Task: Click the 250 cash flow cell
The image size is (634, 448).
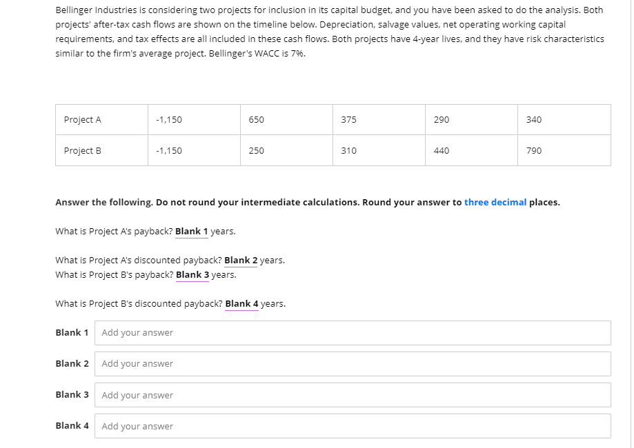Action: (x=287, y=151)
